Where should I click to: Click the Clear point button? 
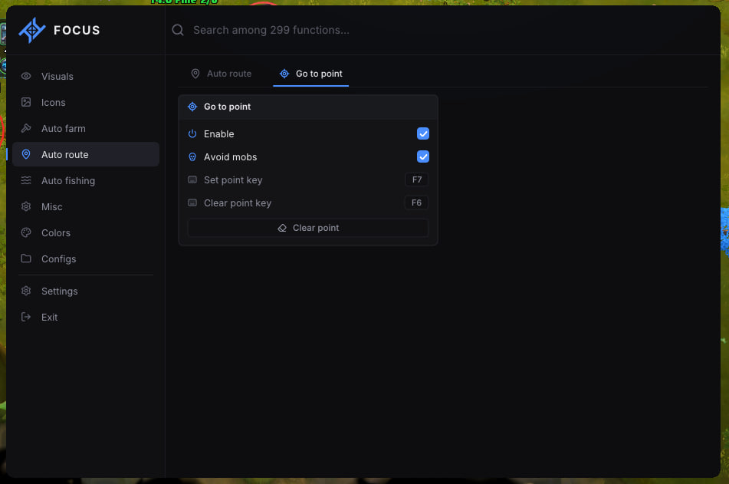(x=308, y=228)
